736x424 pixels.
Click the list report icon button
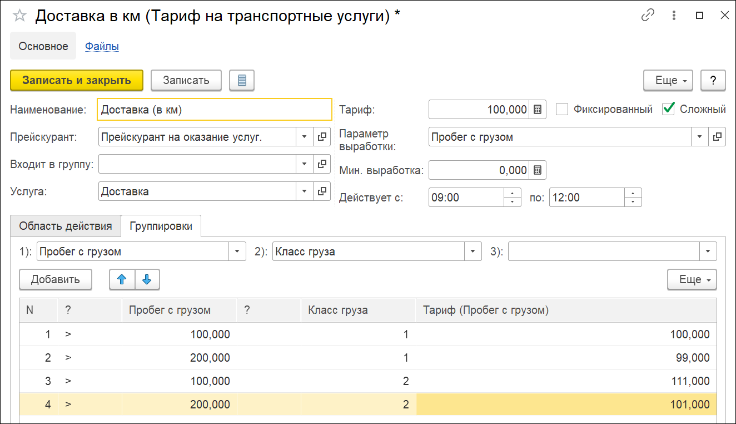point(242,80)
